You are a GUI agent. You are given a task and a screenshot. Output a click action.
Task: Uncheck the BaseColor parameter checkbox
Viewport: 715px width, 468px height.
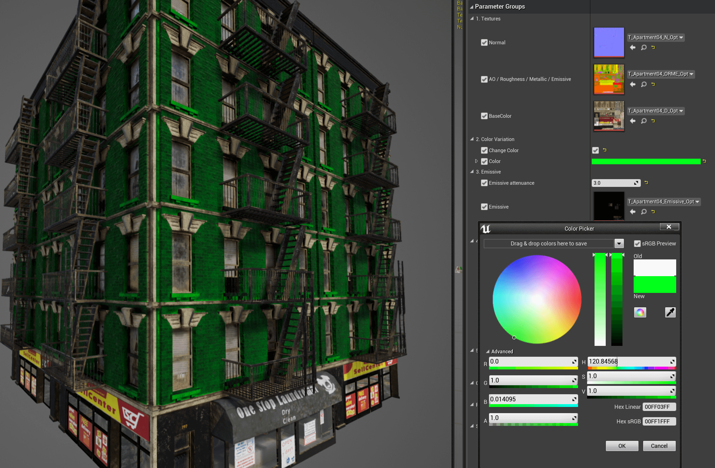tap(484, 116)
